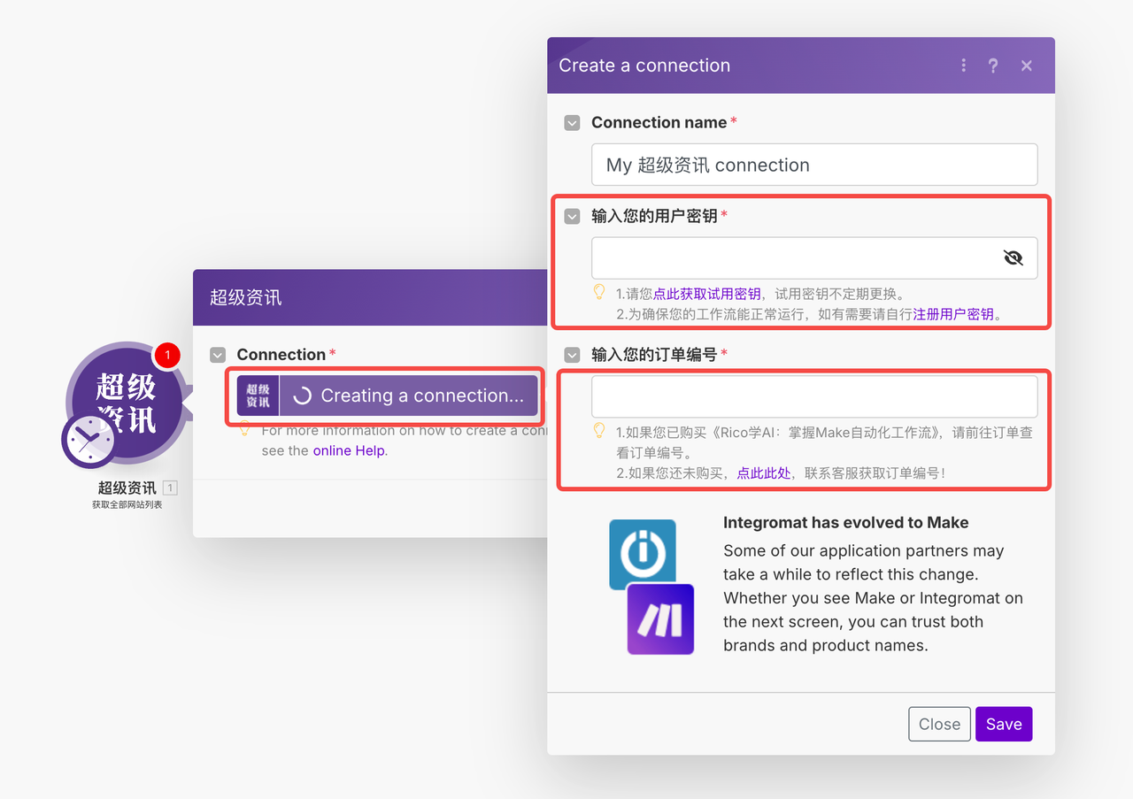The height and width of the screenshot is (799, 1133).
Task: Open the 点此获取试用密钥 link
Action: click(706, 294)
